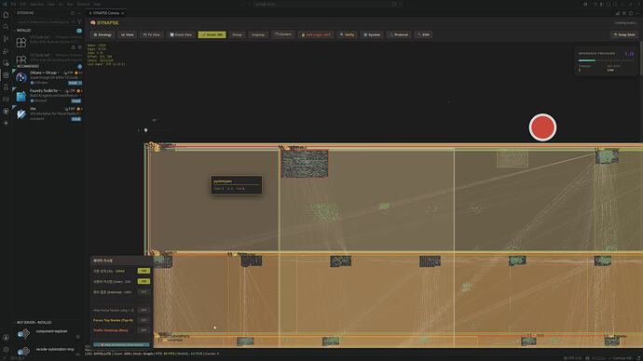Toggle the second ON switch in layer panel
Viewport: 643px width, 361px height.
click(x=144, y=281)
